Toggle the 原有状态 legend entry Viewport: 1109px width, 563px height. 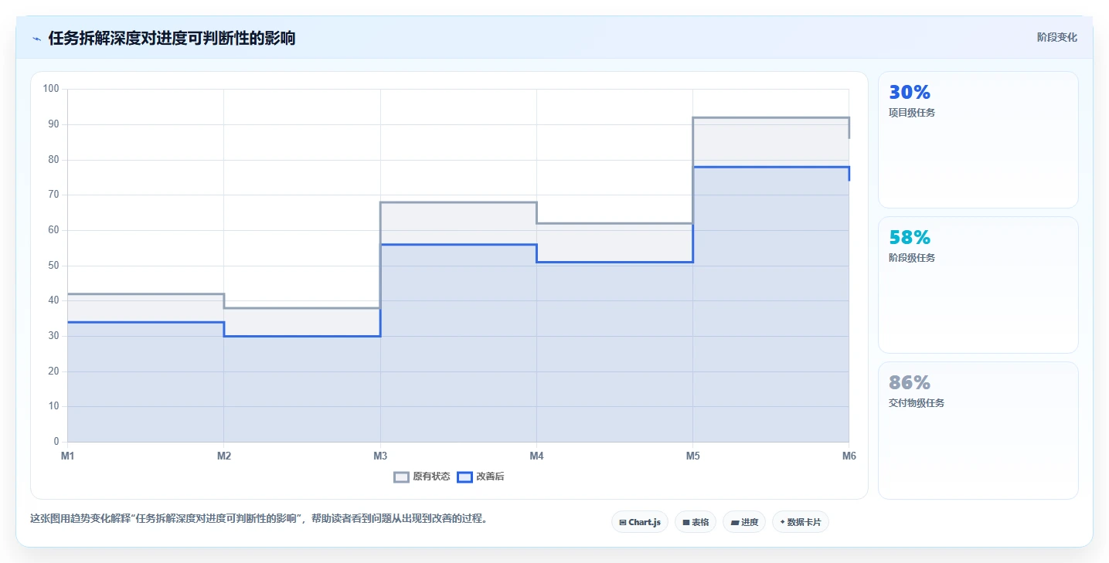coord(422,477)
